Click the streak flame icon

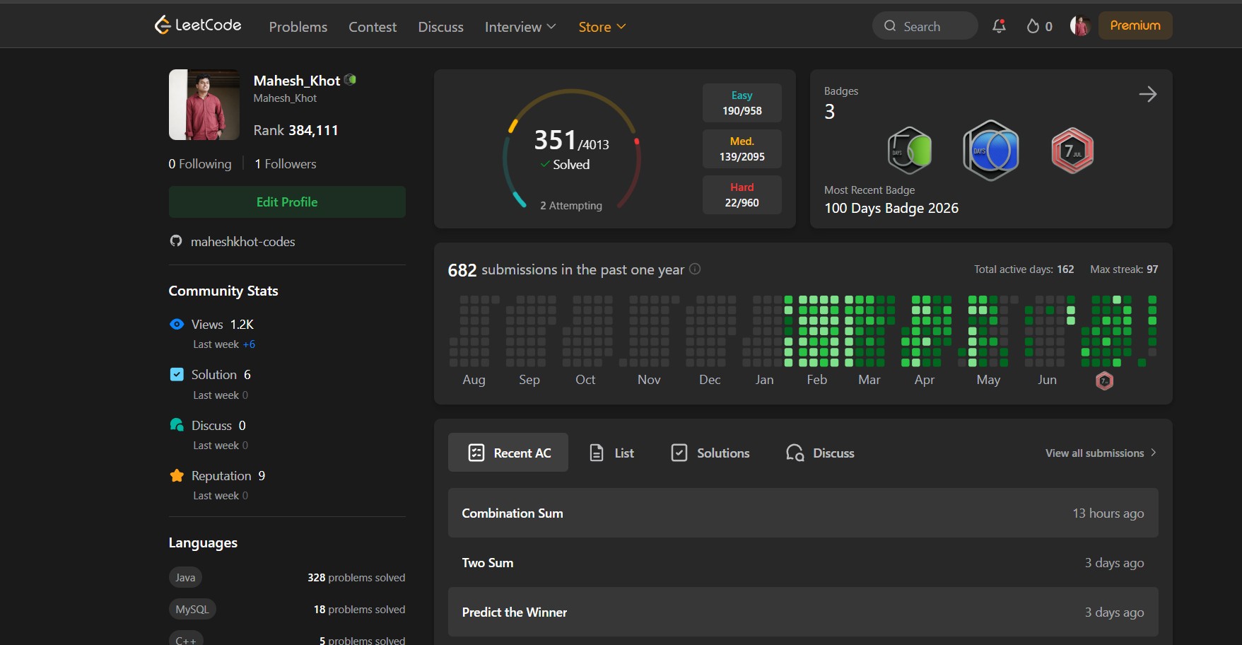[x=1033, y=26]
